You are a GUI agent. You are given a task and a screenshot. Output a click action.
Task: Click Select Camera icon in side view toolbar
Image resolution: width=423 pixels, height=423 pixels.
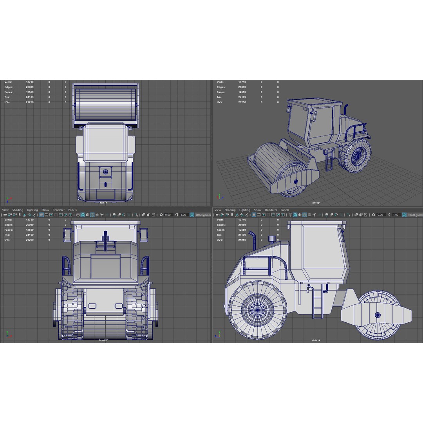(217, 215)
